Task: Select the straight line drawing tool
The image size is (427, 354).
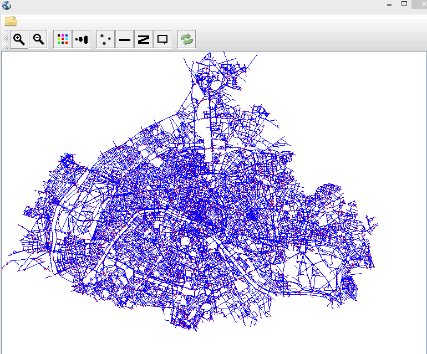Action: coord(124,39)
